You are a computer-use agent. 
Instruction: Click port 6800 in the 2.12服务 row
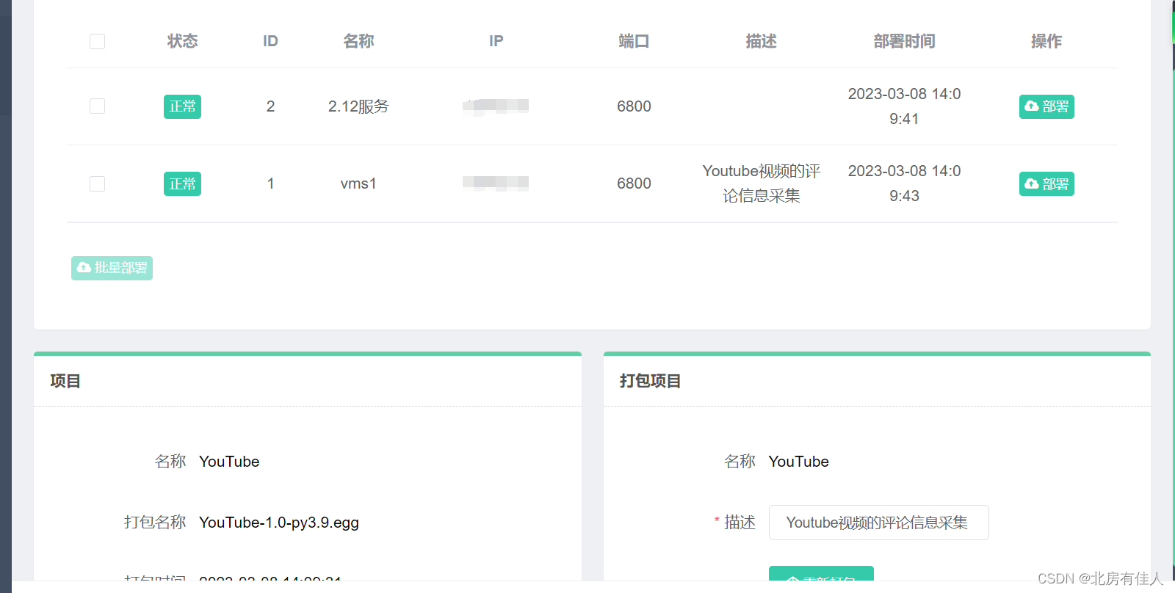point(634,106)
